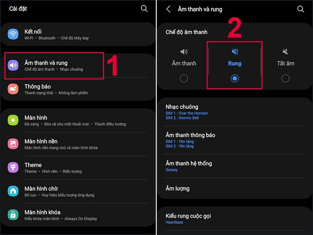Select the Âm thanh radio button
This screenshot has width=313, height=235.
[184, 79]
